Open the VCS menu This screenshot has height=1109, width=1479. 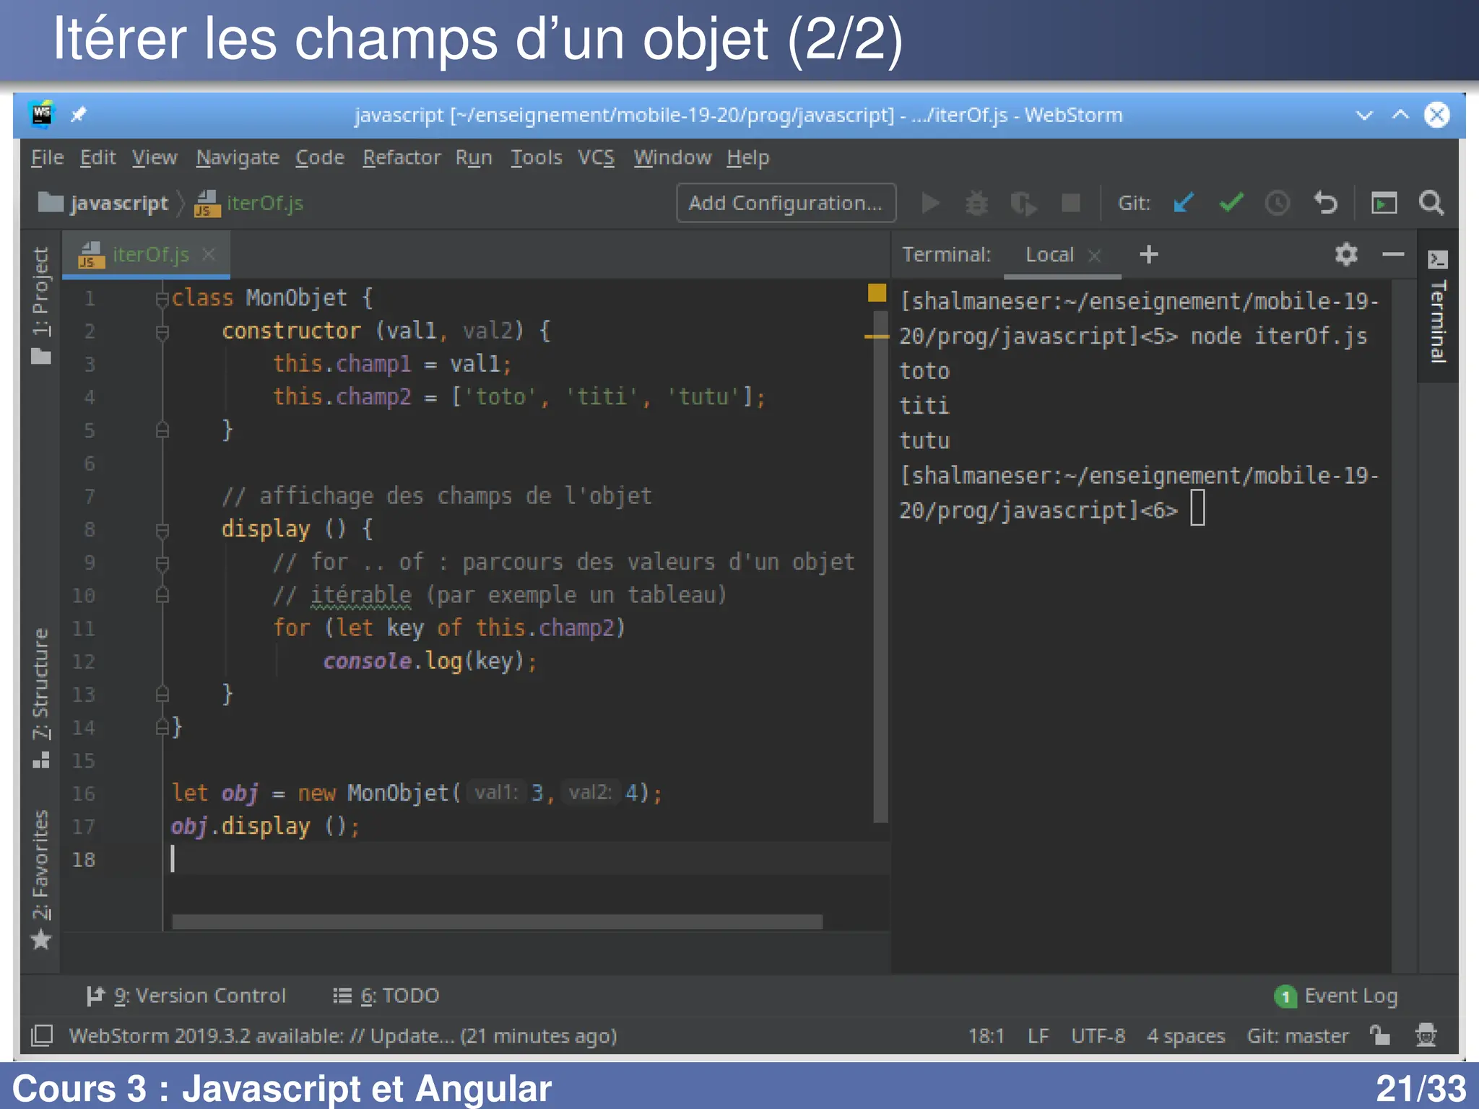click(596, 157)
